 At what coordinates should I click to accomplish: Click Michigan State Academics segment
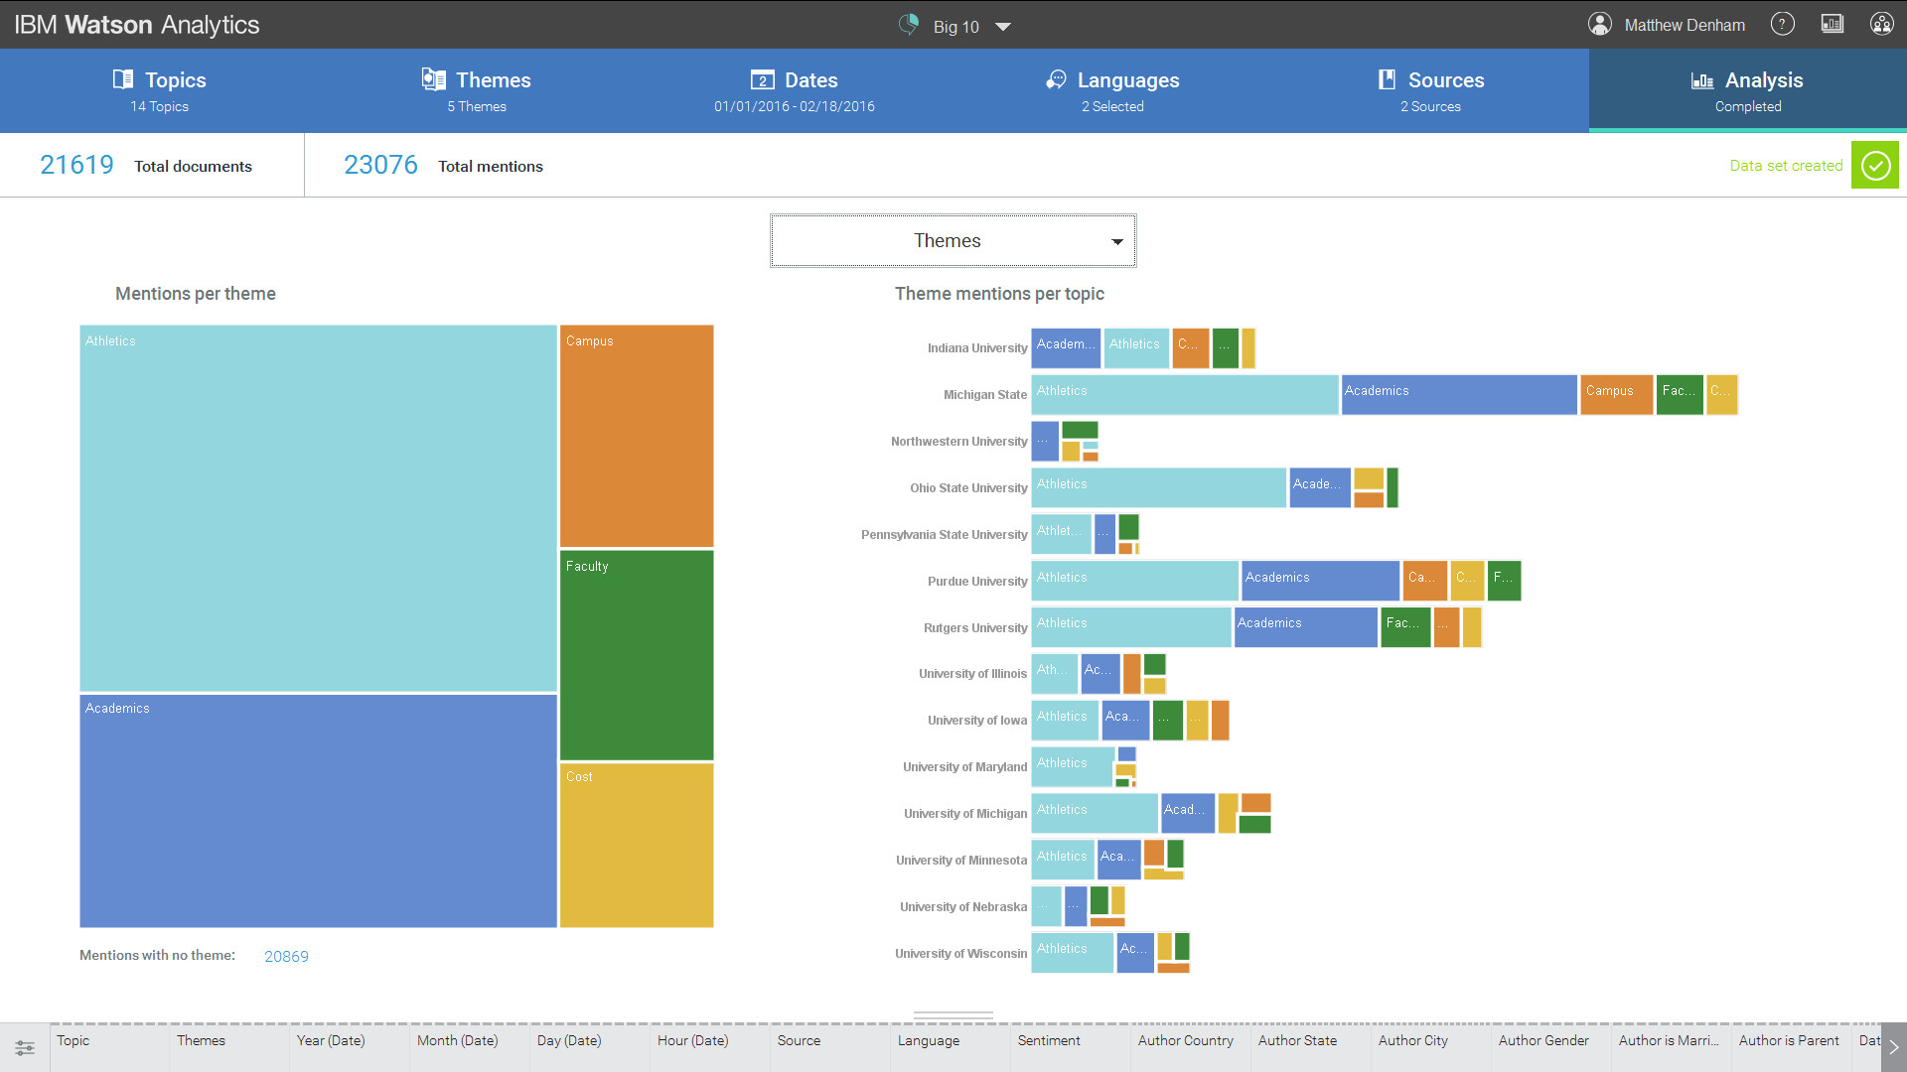pyautogui.click(x=1459, y=394)
